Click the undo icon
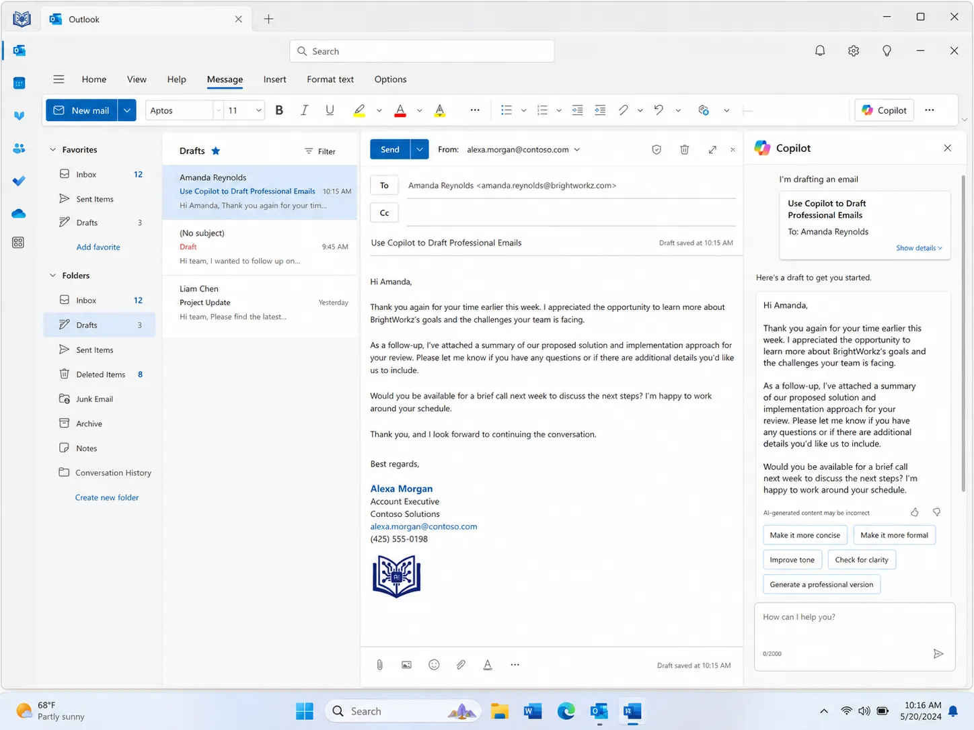Viewport: 974px width, 730px height. click(659, 110)
